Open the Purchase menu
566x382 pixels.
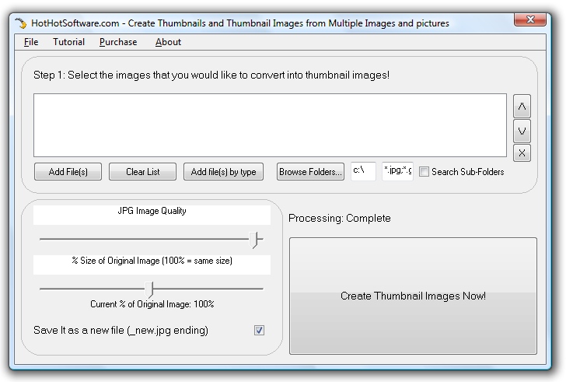click(118, 42)
